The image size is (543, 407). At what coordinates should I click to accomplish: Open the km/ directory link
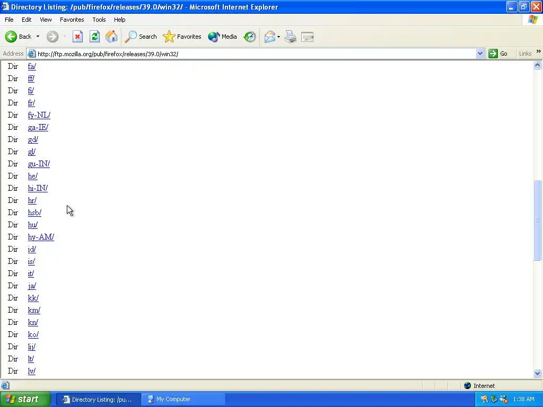coord(34,310)
